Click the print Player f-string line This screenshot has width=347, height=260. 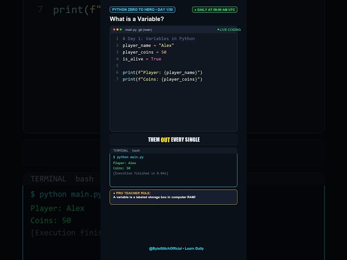coord(163,73)
